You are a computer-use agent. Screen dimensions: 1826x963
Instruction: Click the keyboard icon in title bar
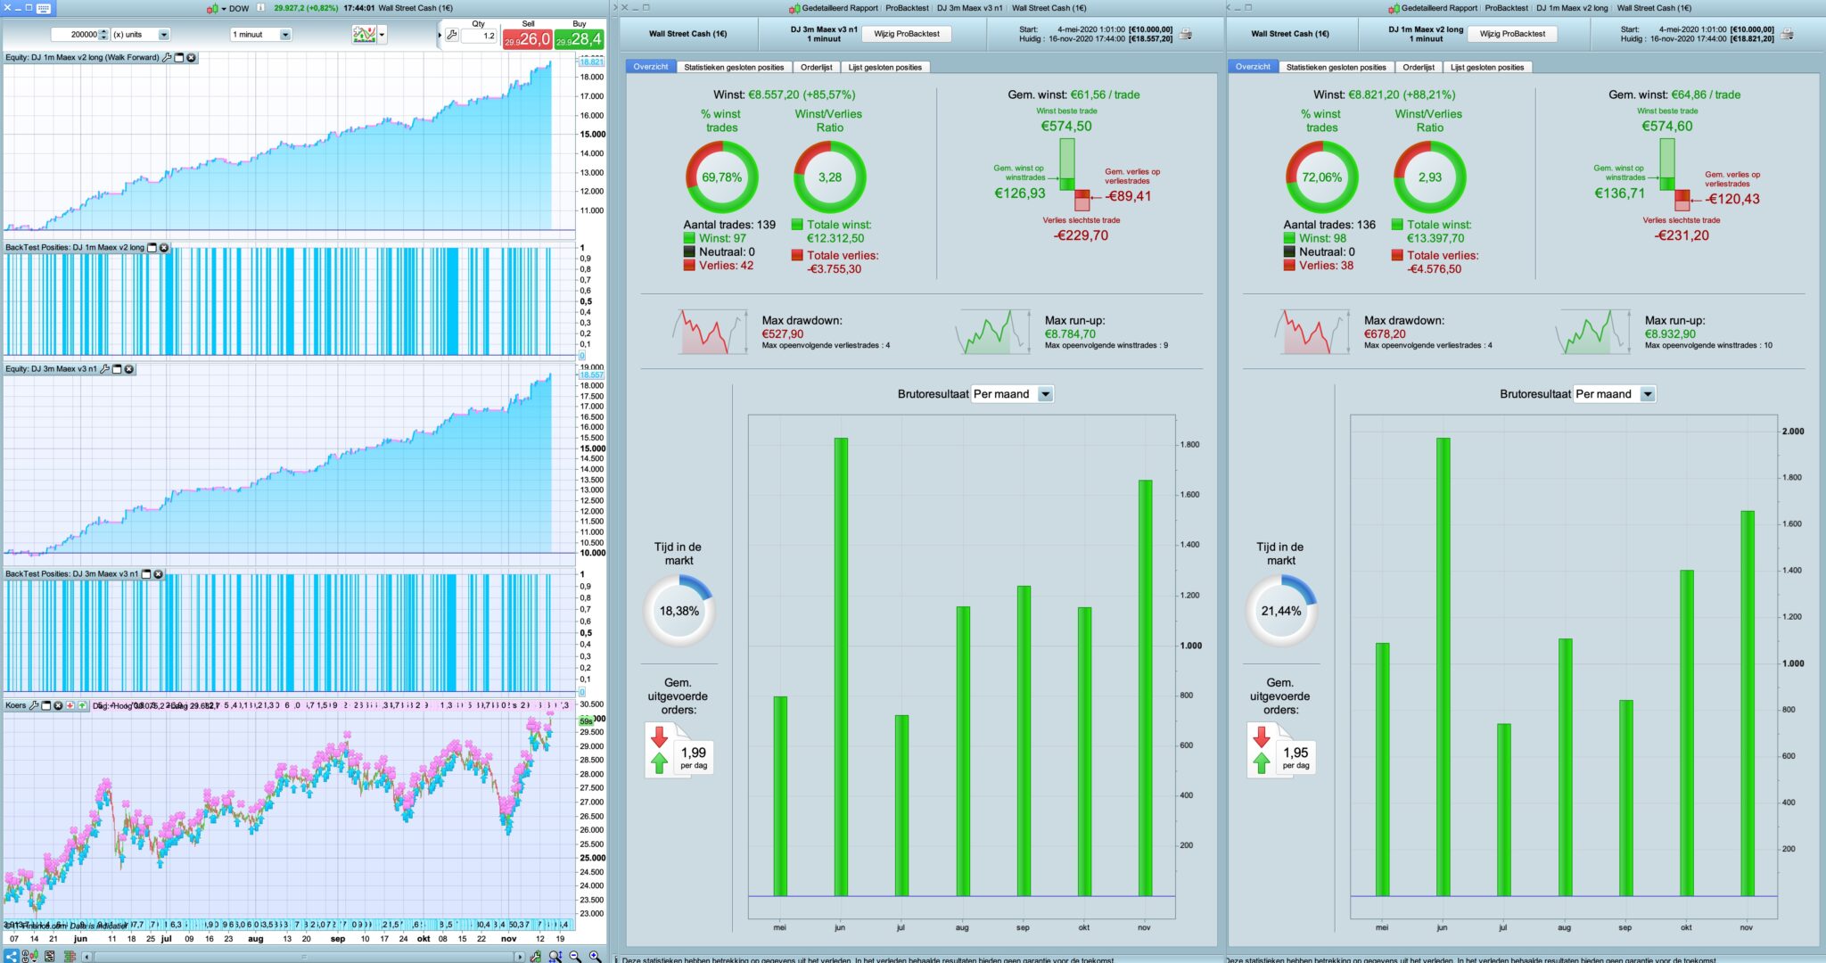click(43, 8)
